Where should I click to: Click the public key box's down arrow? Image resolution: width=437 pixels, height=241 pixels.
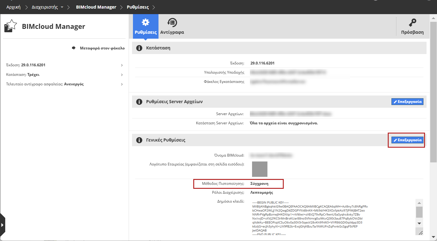tap(419, 223)
